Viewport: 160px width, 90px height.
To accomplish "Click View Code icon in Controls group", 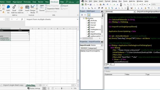I will coord(37,9).
